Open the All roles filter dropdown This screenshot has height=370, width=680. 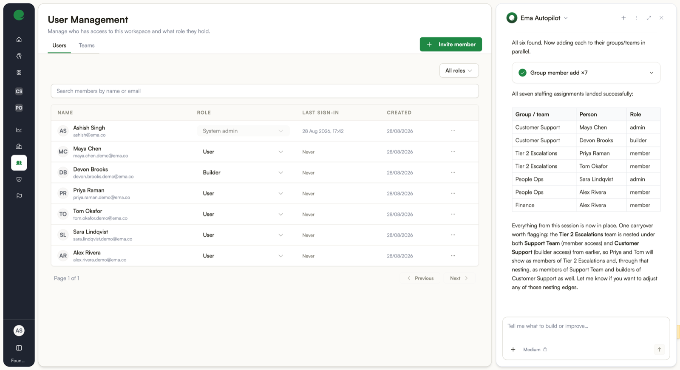[459, 71]
